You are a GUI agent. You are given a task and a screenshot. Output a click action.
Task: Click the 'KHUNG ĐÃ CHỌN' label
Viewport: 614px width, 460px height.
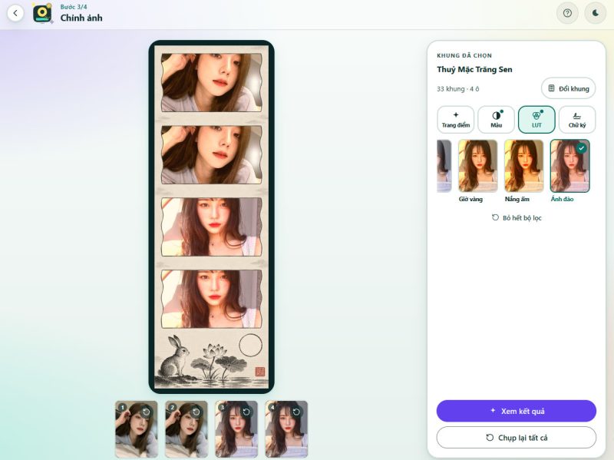click(464, 55)
